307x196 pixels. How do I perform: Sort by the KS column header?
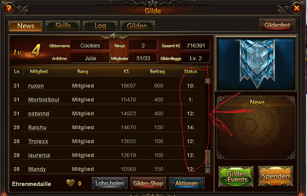point(126,71)
